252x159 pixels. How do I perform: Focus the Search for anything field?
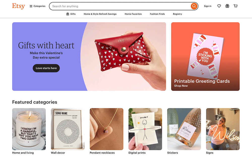(120, 6)
